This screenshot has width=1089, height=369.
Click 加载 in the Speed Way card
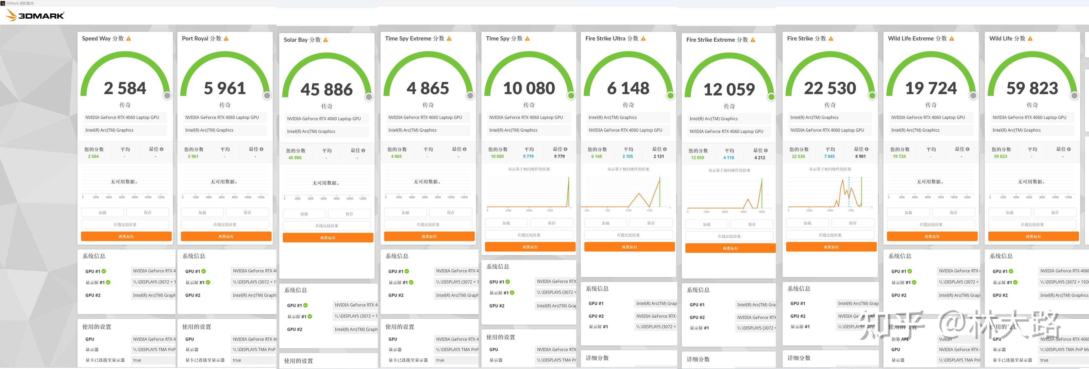pos(103,213)
